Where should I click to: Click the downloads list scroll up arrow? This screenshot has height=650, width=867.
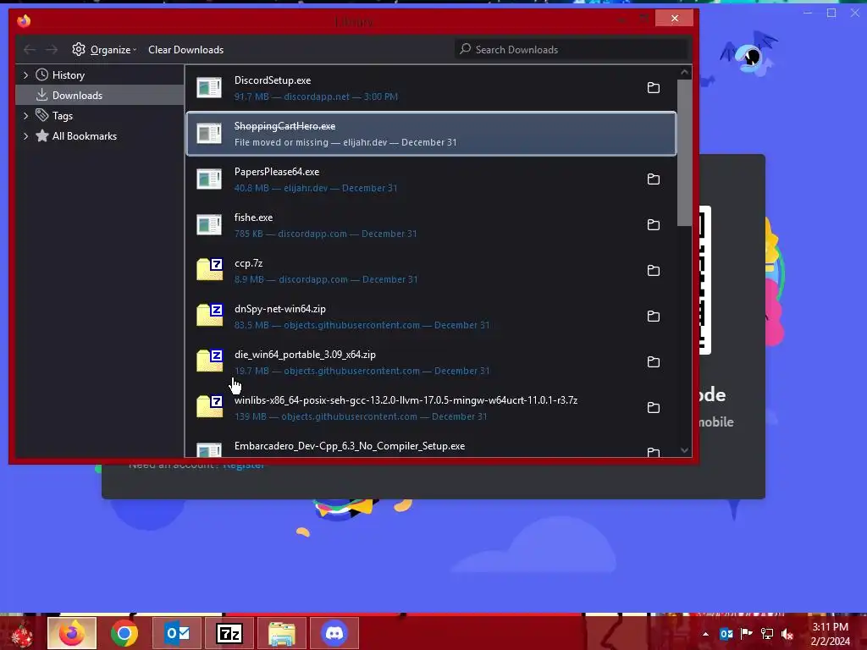684,73
